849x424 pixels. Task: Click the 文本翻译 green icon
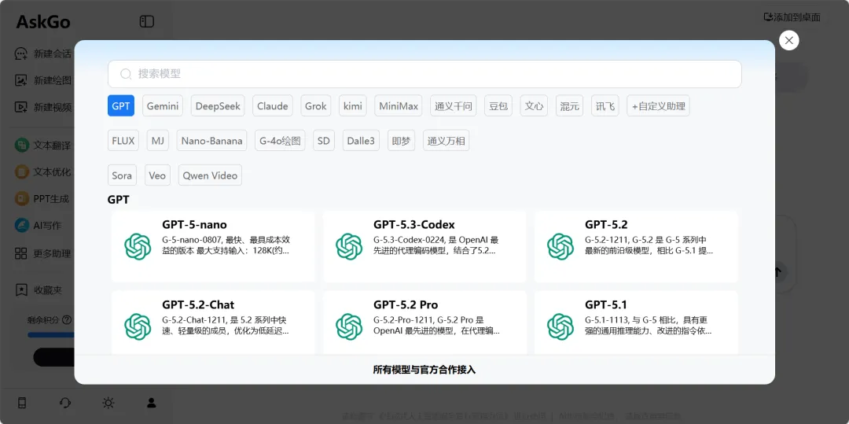[22, 146]
